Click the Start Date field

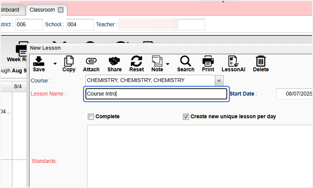coord(295,94)
